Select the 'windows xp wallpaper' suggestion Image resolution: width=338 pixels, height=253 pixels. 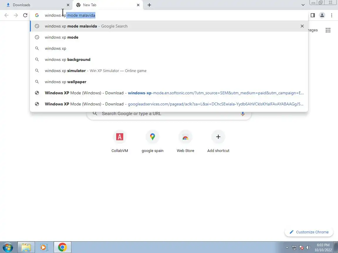pyautogui.click(x=169, y=82)
